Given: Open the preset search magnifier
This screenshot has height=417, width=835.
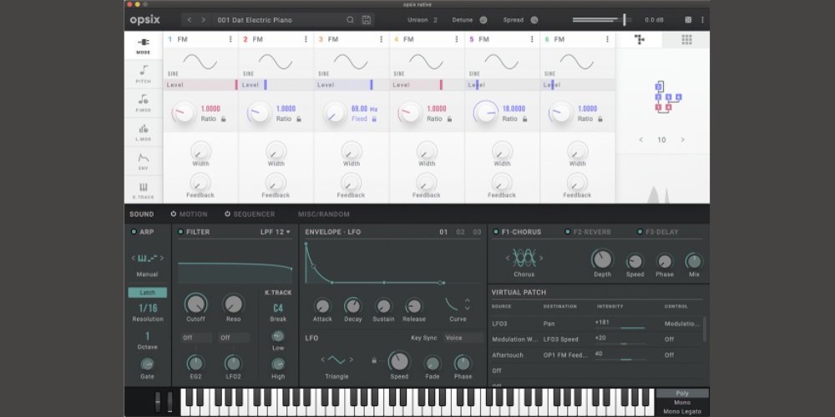Looking at the screenshot, I should click(350, 20).
